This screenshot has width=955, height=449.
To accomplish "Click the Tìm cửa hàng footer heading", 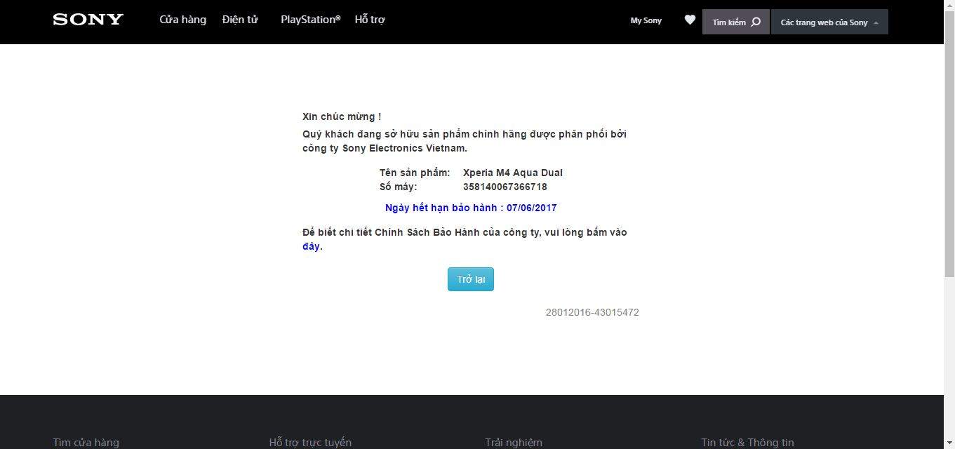I will 86,443.
